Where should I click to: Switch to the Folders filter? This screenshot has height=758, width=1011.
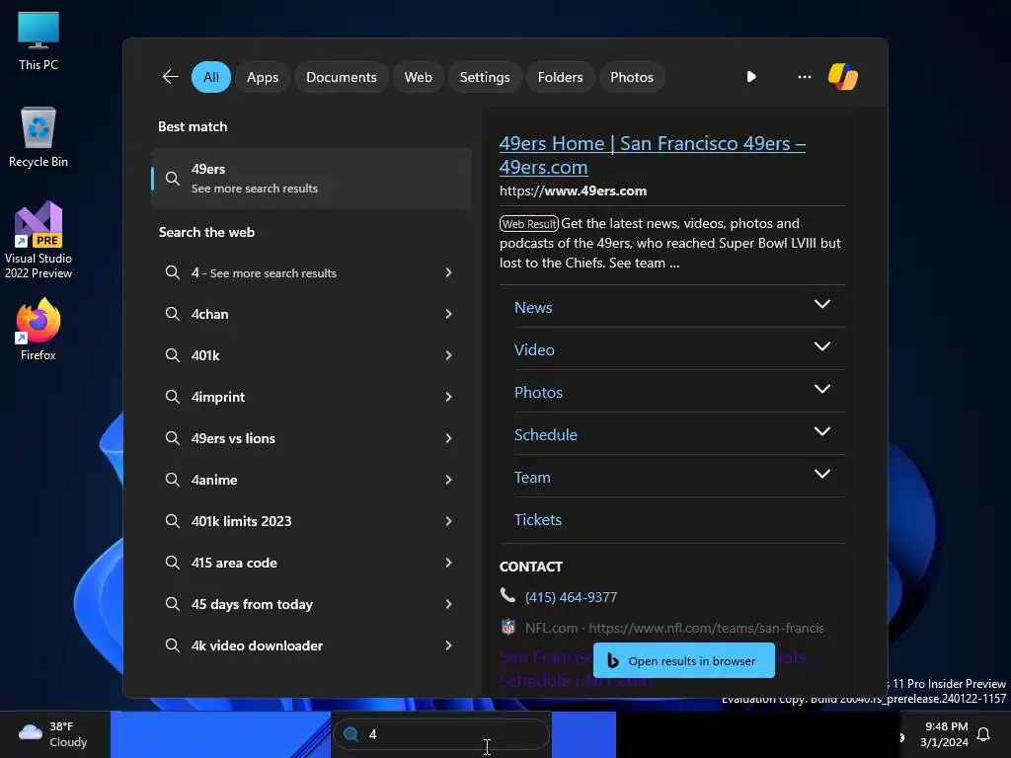tap(560, 77)
